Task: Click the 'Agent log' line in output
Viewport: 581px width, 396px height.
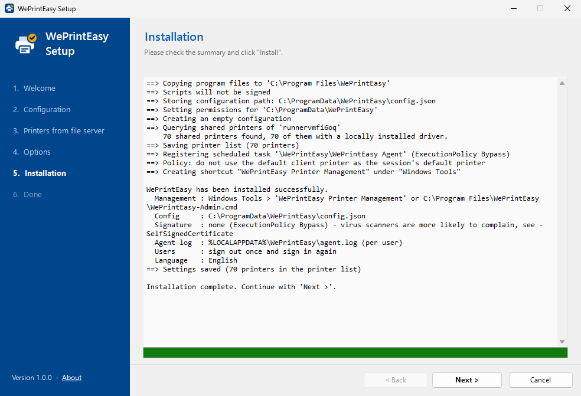Action: pyautogui.click(x=278, y=243)
